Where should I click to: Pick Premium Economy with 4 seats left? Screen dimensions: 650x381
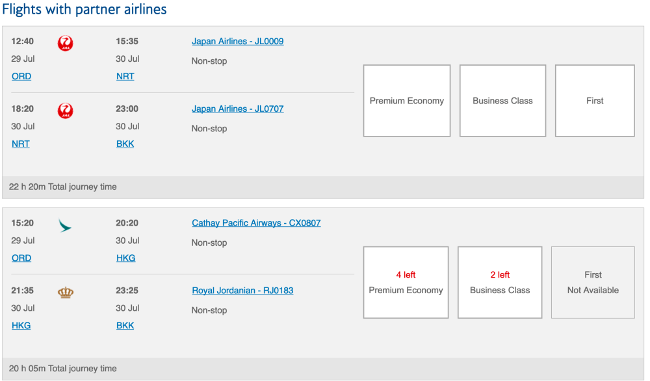406,282
